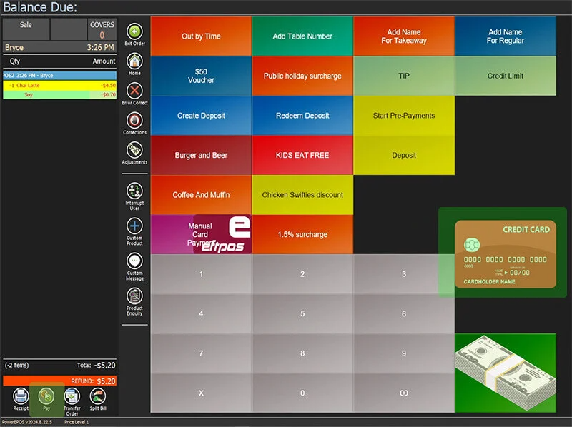Click the Split Bill icon
The height and width of the screenshot is (427, 572).
click(x=98, y=396)
